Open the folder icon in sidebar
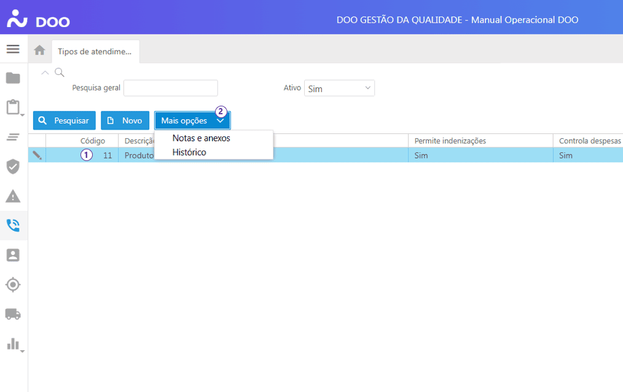This screenshot has height=392, width=623. [x=13, y=78]
